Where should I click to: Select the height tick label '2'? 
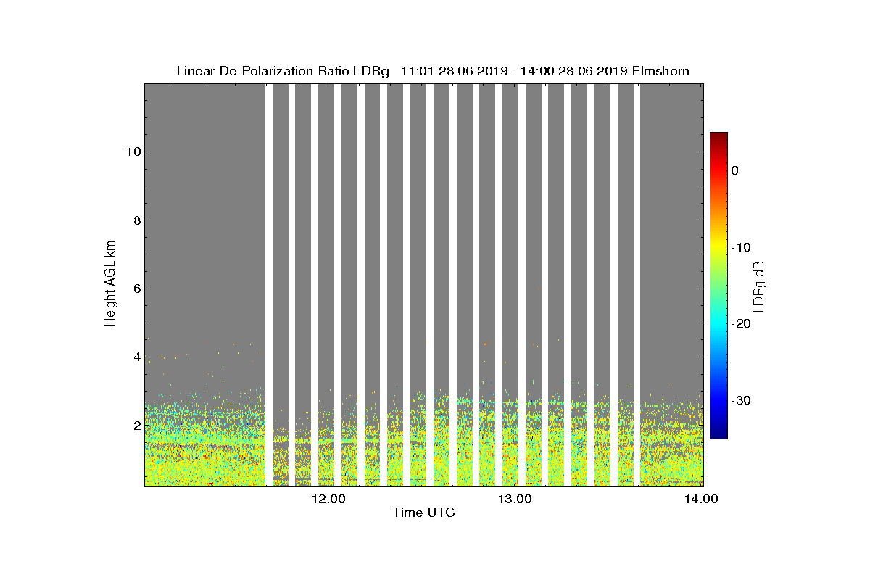(136, 425)
